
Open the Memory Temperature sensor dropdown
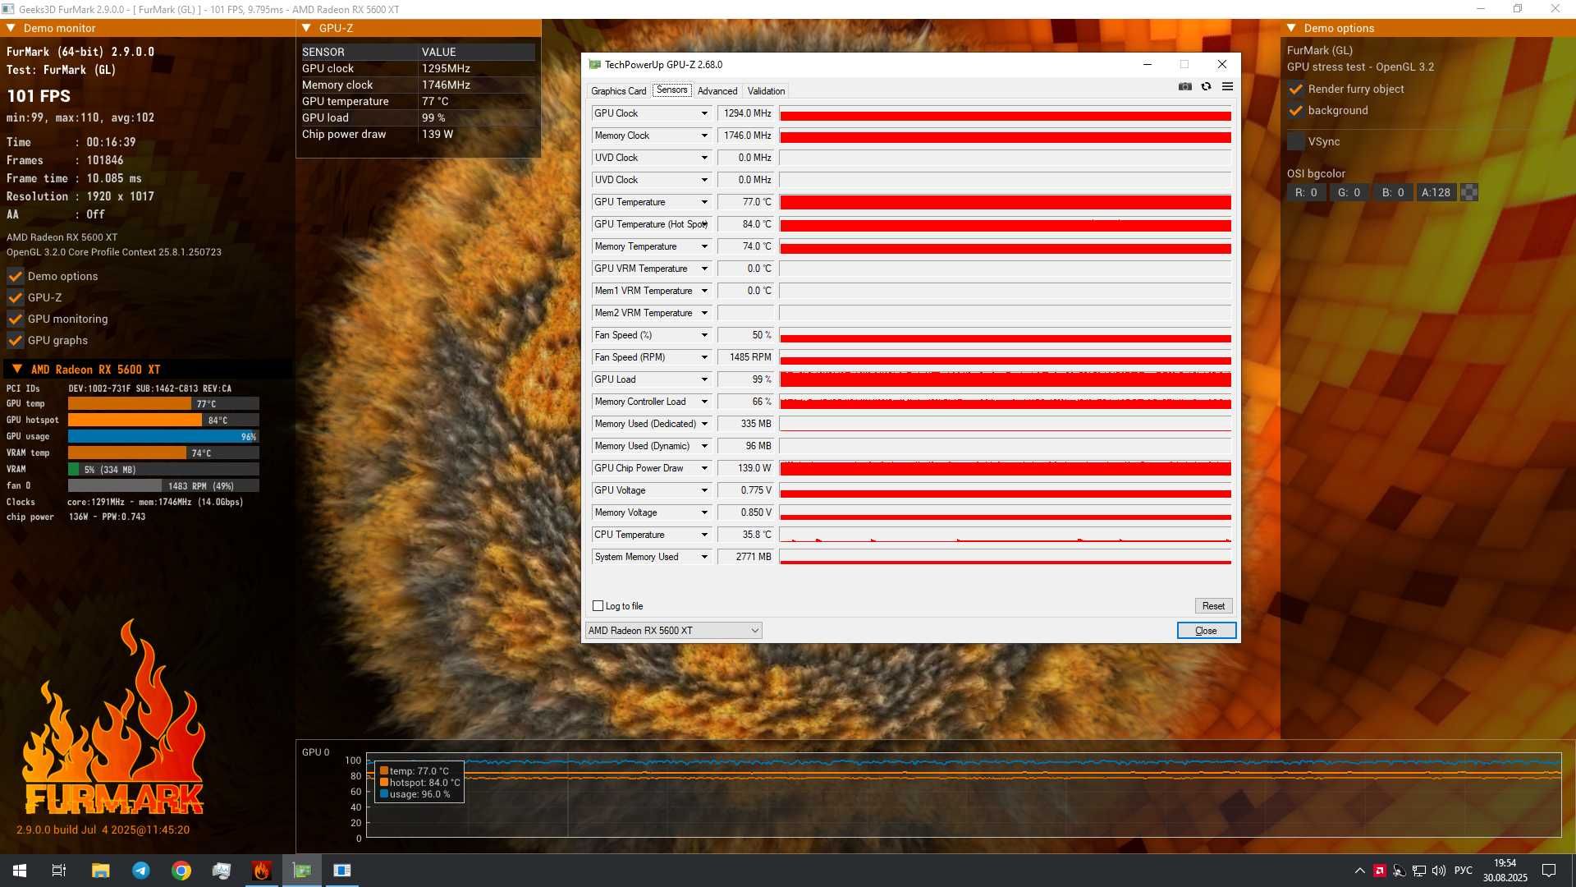pos(704,246)
